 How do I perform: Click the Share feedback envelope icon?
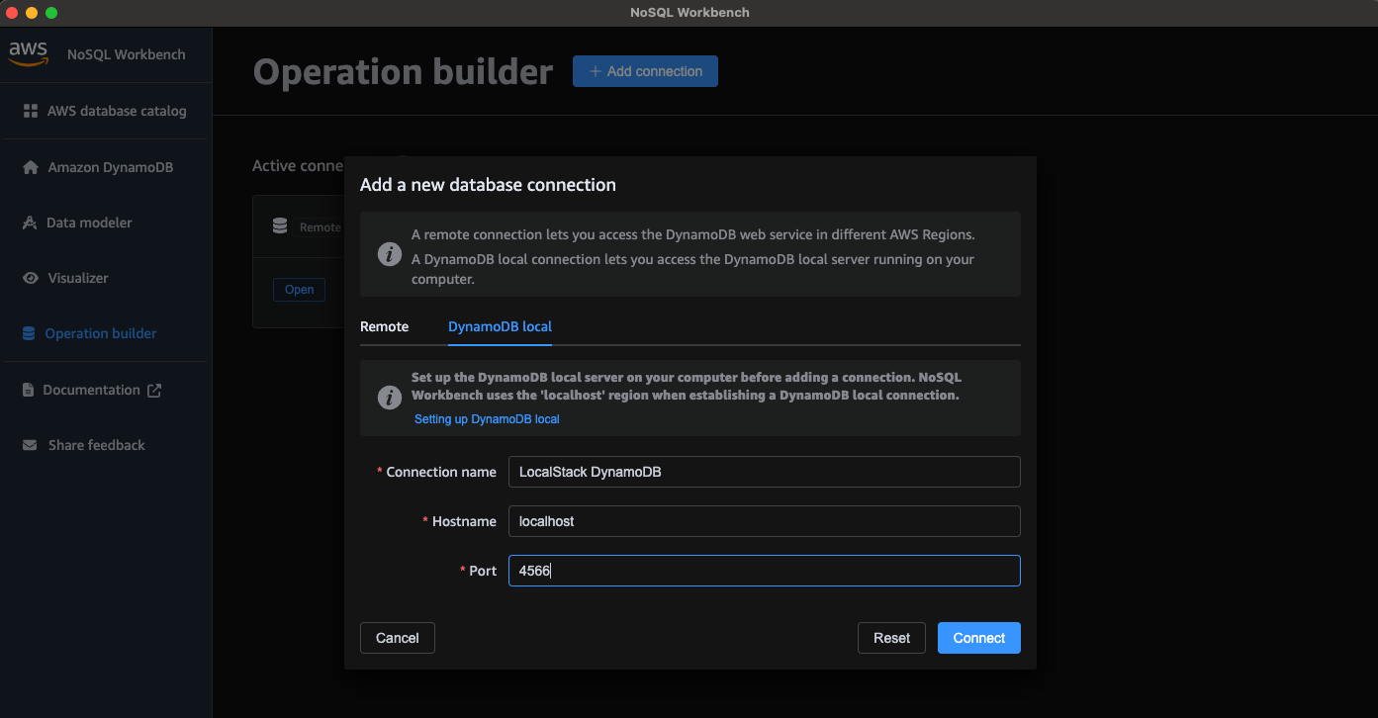(x=31, y=445)
